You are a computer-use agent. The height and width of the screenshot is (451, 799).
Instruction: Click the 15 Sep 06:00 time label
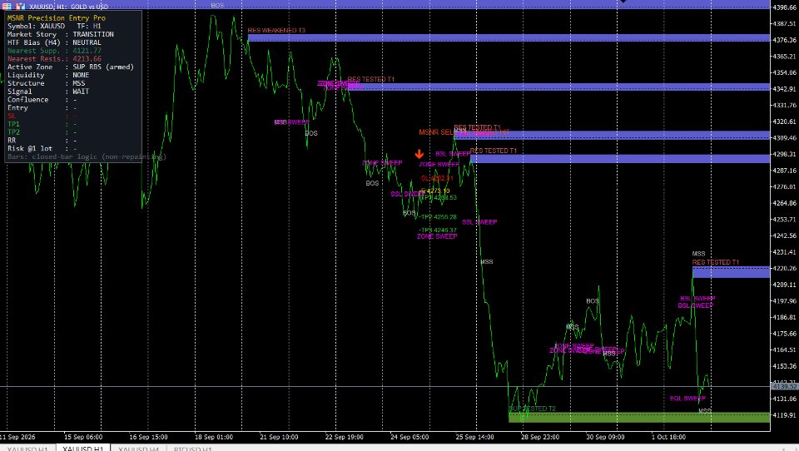coord(83,437)
